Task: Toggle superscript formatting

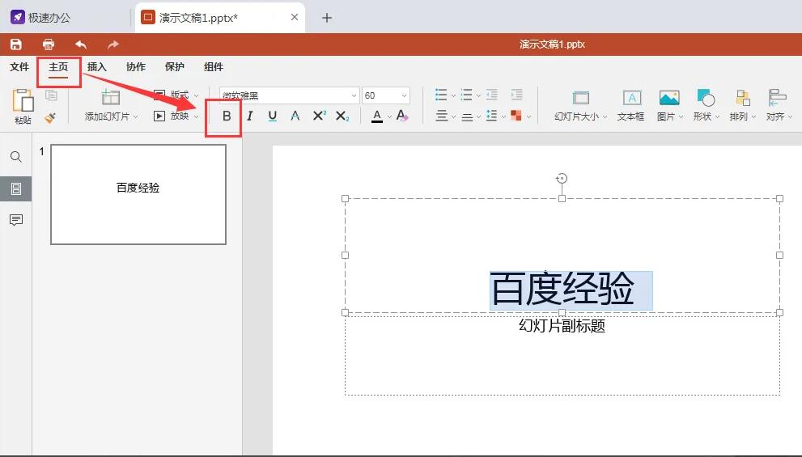Action: (319, 116)
